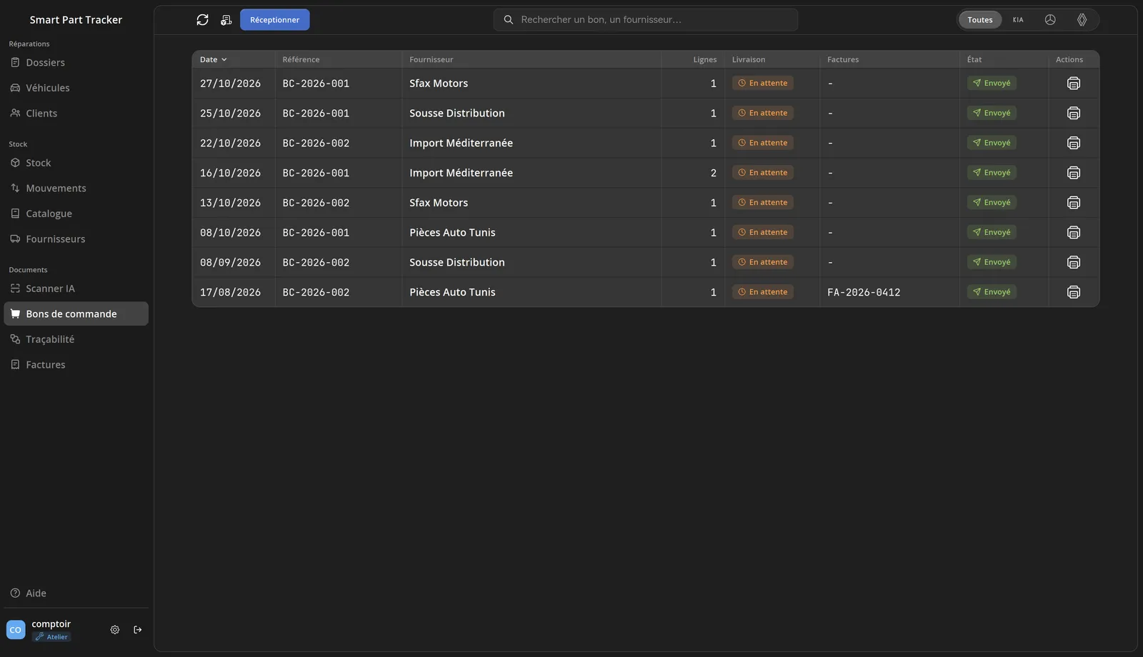Screen dimensions: 1143x657
Task: Select Bons de commande in the sidebar
Action: [76, 314]
